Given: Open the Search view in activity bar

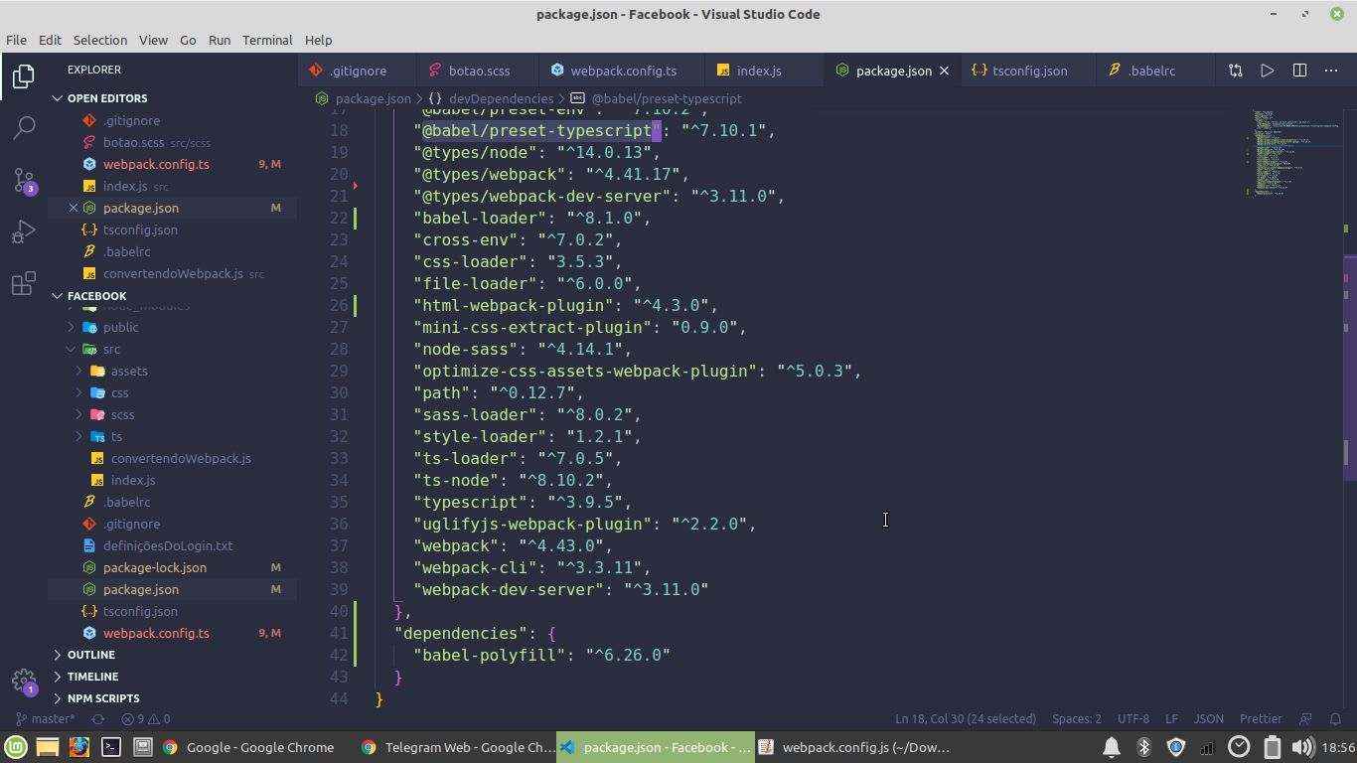Looking at the screenshot, I should click(x=24, y=127).
